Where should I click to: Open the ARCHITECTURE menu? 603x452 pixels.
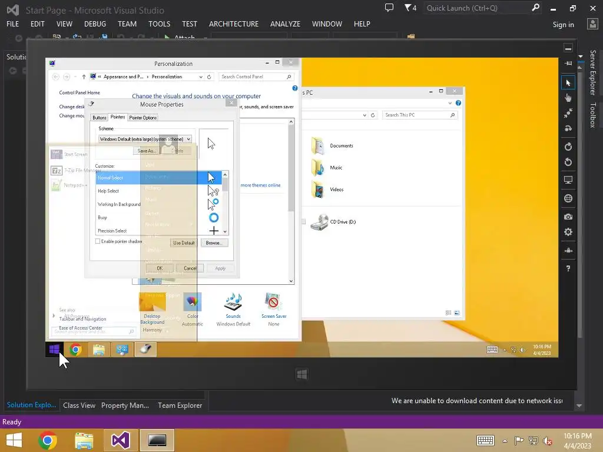pyautogui.click(x=234, y=24)
